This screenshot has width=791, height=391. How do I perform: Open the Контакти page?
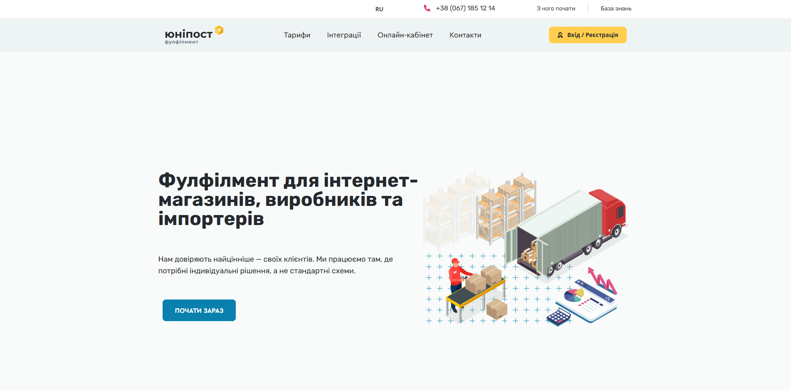click(465, 35)
